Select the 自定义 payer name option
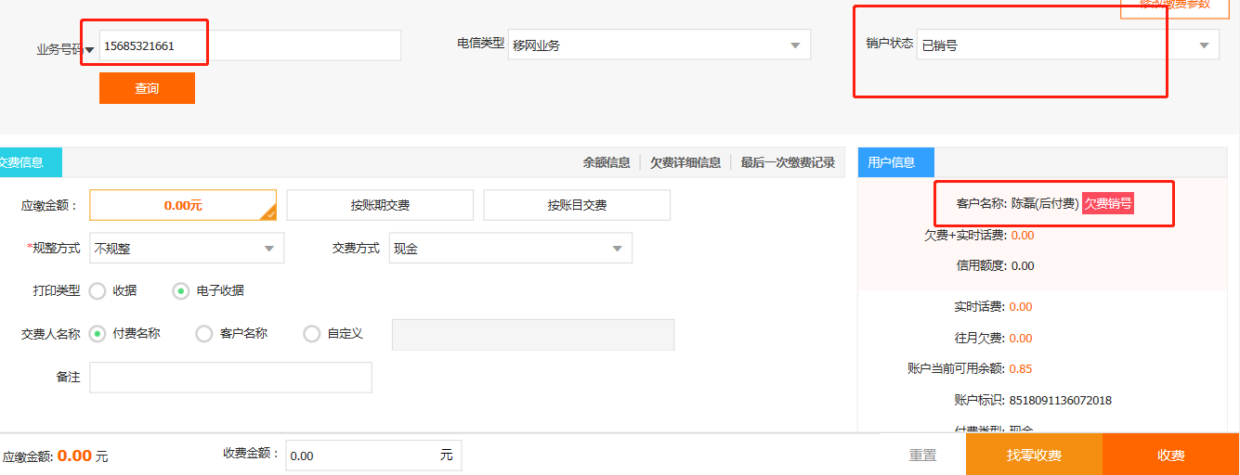Image resolution: width=1240 pixels, height=475 pixels. [312, 334]
